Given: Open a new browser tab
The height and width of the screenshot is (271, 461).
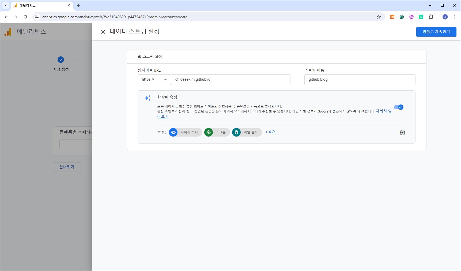Looking at the screenshot, I should (x=78, y=5).
